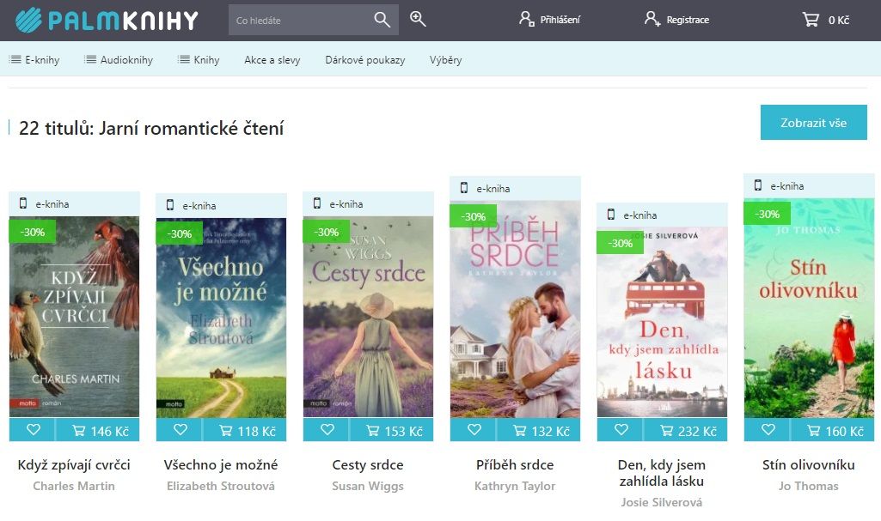Click the title Když zpívají cvrčci
The image size is (881, 521).
tap(74, 465)
